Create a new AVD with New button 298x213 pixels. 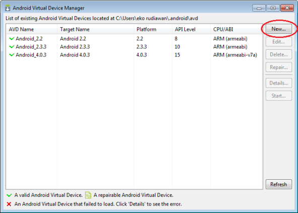278,29
